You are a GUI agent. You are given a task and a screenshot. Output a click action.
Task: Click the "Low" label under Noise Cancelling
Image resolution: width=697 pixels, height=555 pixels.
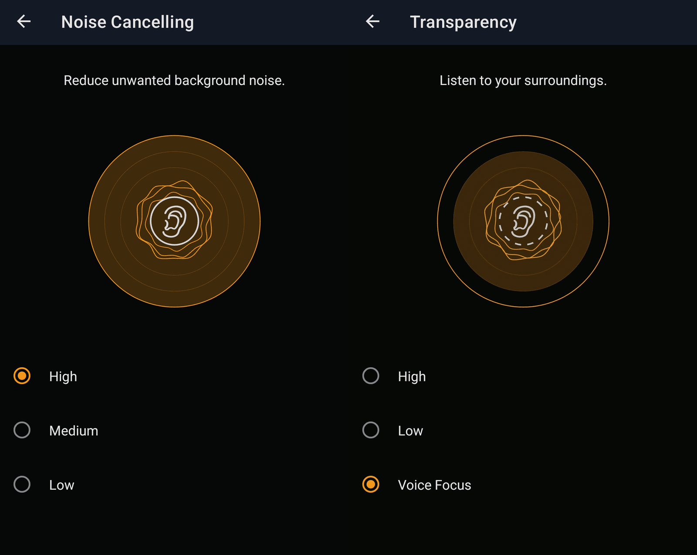click(61, 485)
